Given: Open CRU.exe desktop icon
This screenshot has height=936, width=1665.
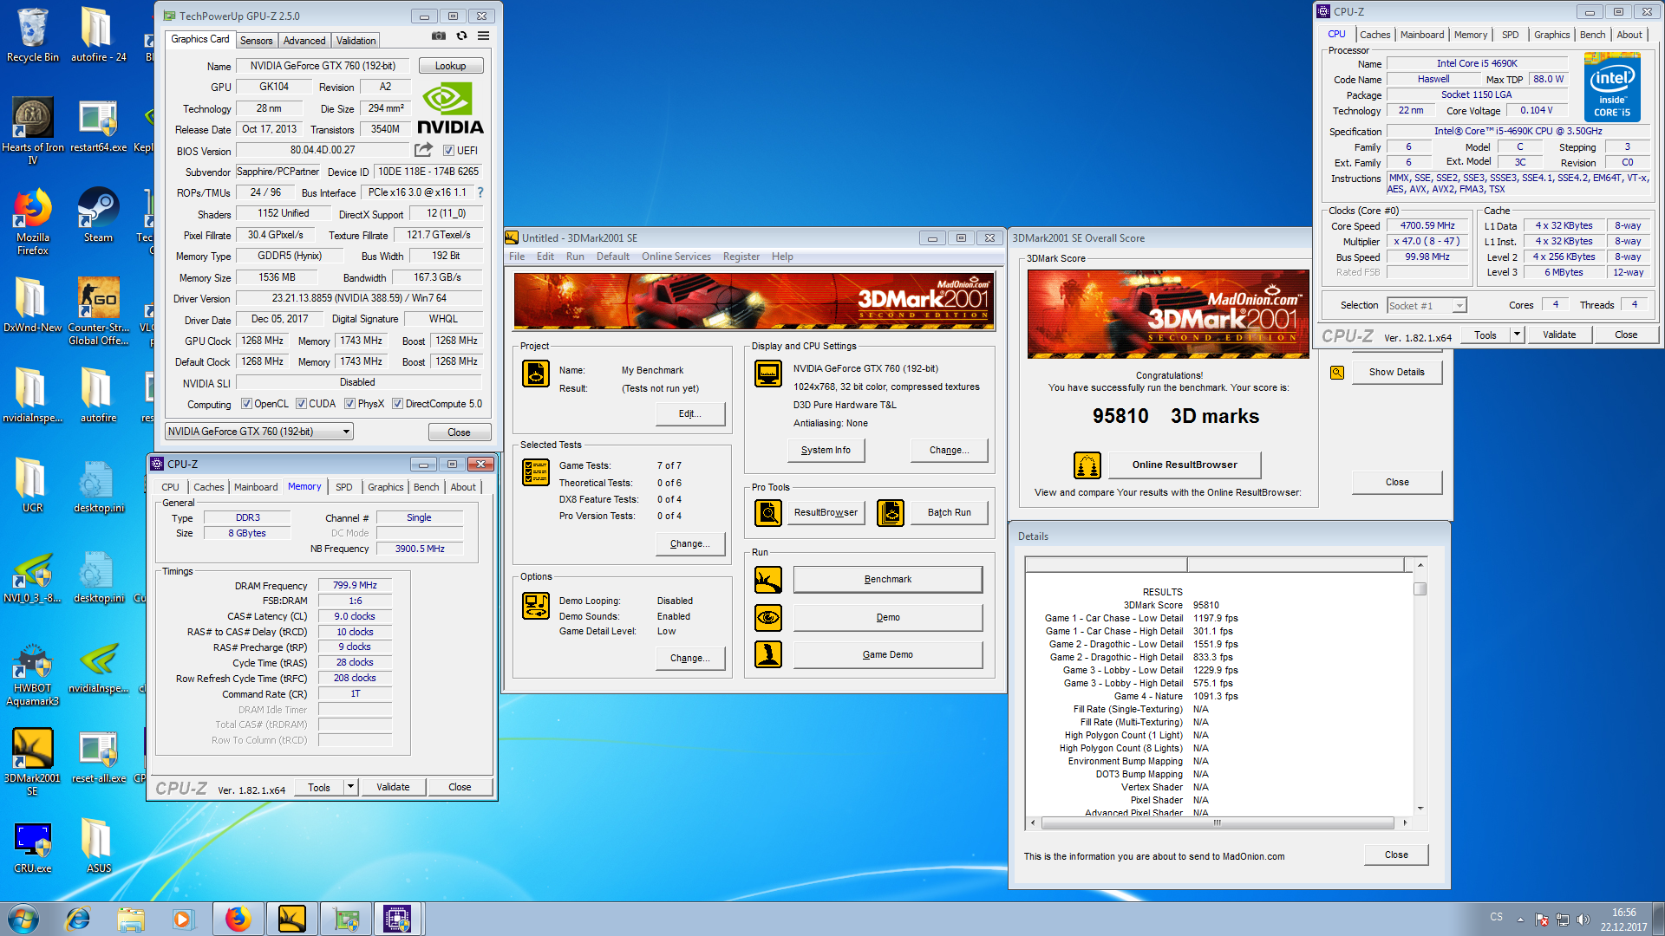Looking at the screenshot, I should [33, 847].
